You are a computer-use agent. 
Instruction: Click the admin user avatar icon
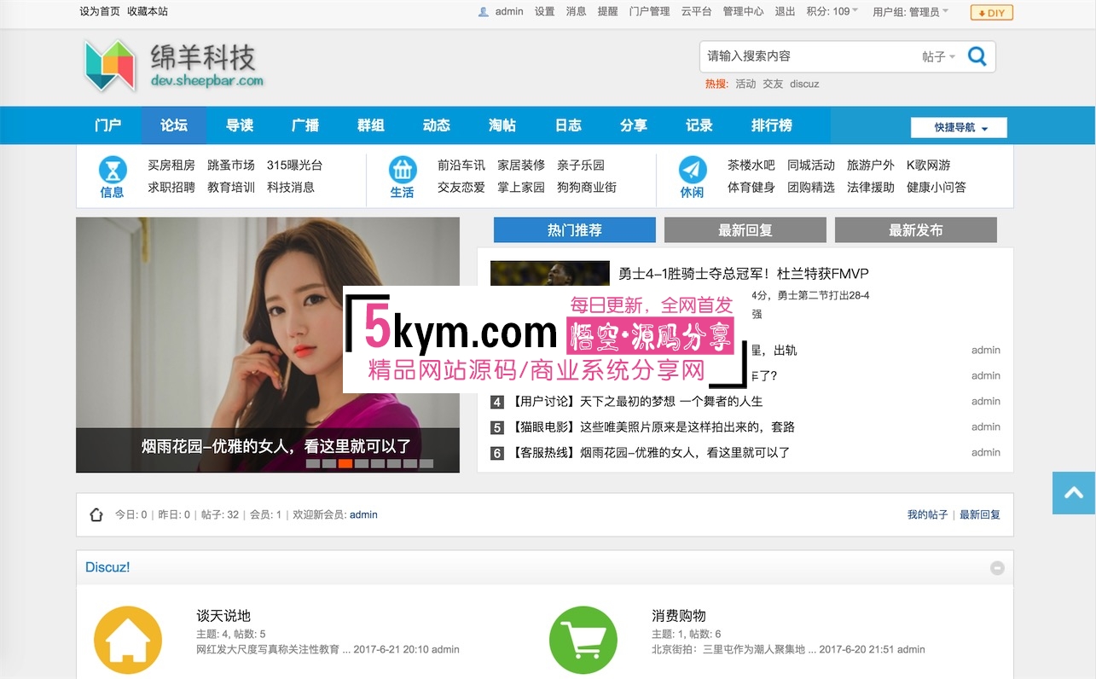(x=484, y=12)
